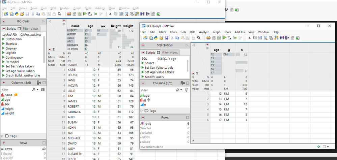Open red triangle menu for Big Class Columns

pos(4,83)
